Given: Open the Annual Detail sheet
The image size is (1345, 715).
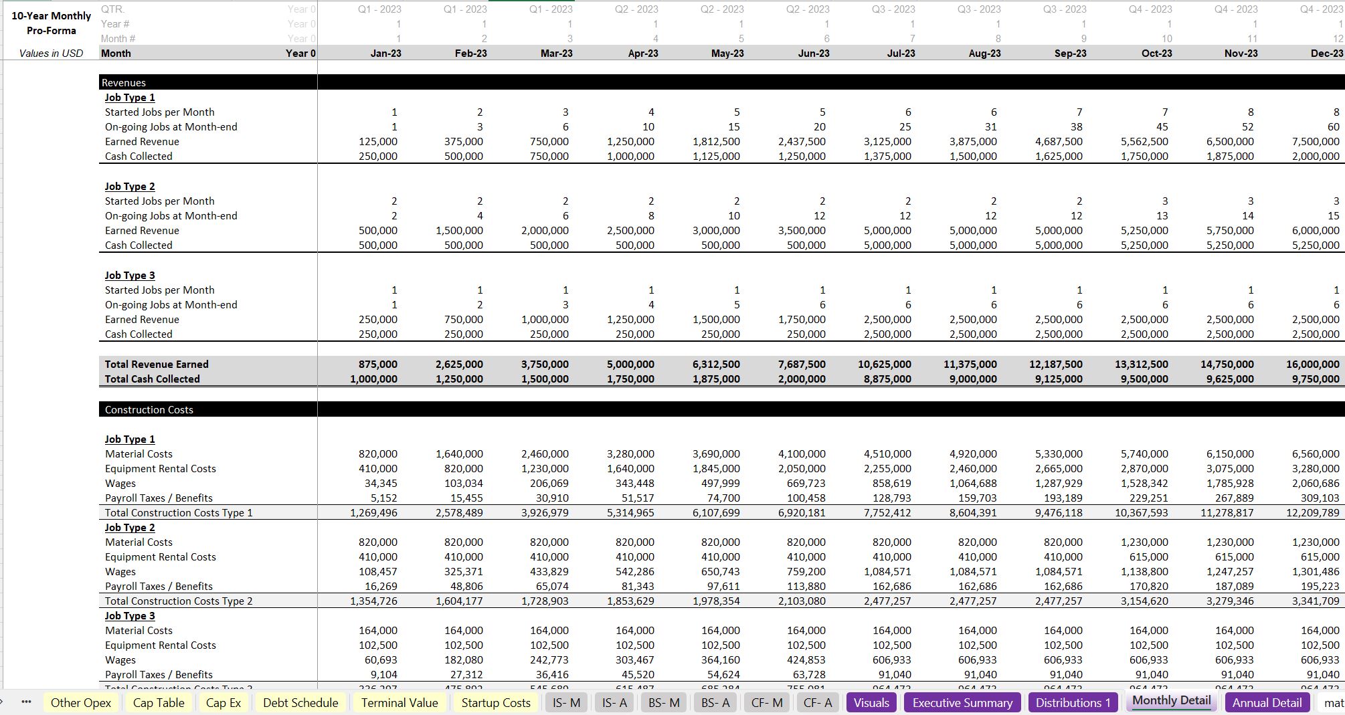Looking at the screenshot, I should pyautogui.click(x=1267, y=702).
